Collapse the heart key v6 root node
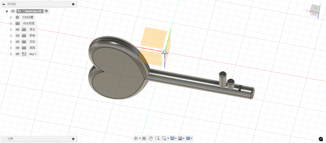The height and width of the screenshot is (143, 326). point(7,11)
